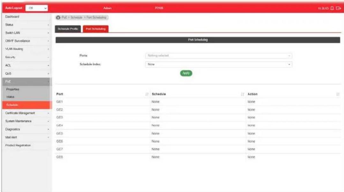Click the GE2 port cell
Screen dimensions: 344x192
click(59, 110)
